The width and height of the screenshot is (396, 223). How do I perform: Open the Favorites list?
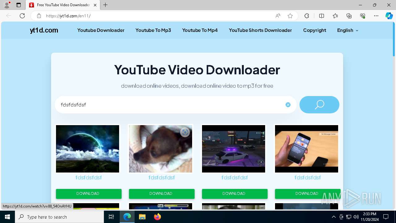click(x=335, y=16)
